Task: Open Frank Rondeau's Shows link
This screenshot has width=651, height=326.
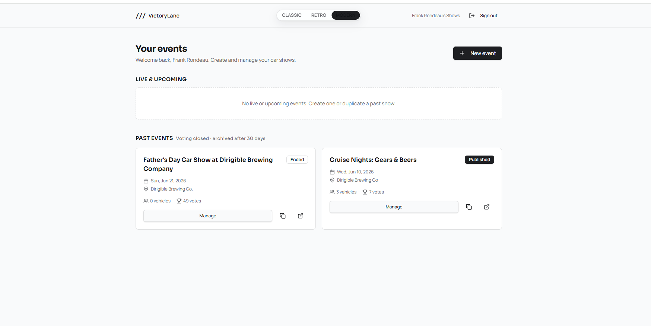Action: coord(436,16)
